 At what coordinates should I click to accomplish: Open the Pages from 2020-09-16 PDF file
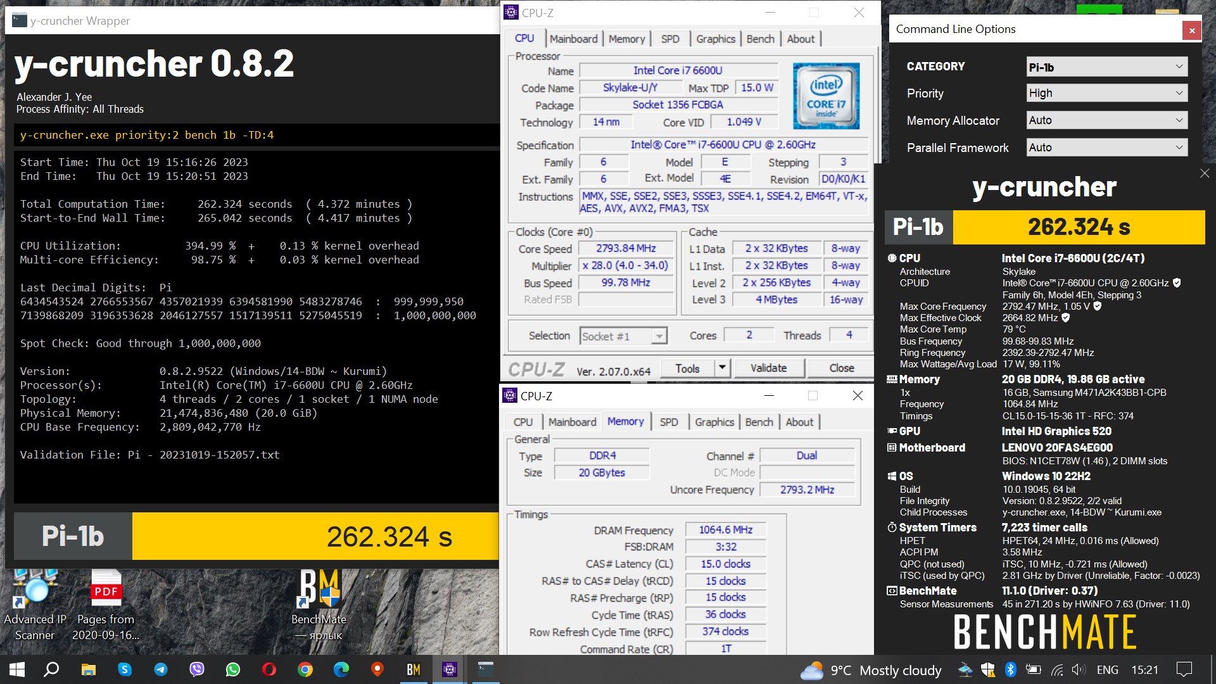click(x=106, y=605)
